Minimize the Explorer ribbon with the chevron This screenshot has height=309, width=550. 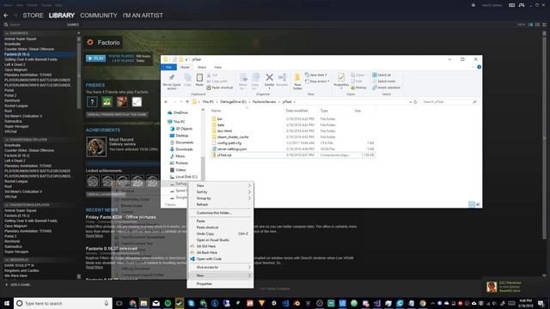coord(473,67)
